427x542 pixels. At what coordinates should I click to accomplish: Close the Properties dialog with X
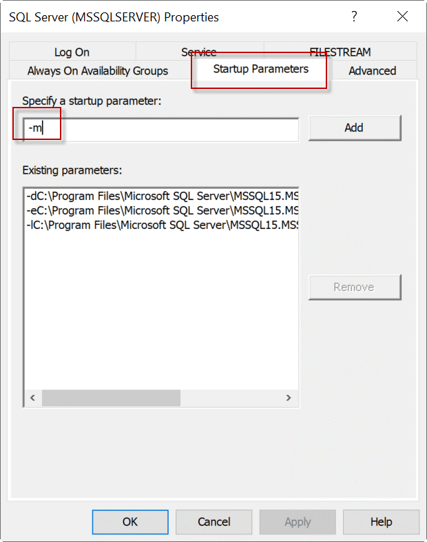(x=402, y=17)
